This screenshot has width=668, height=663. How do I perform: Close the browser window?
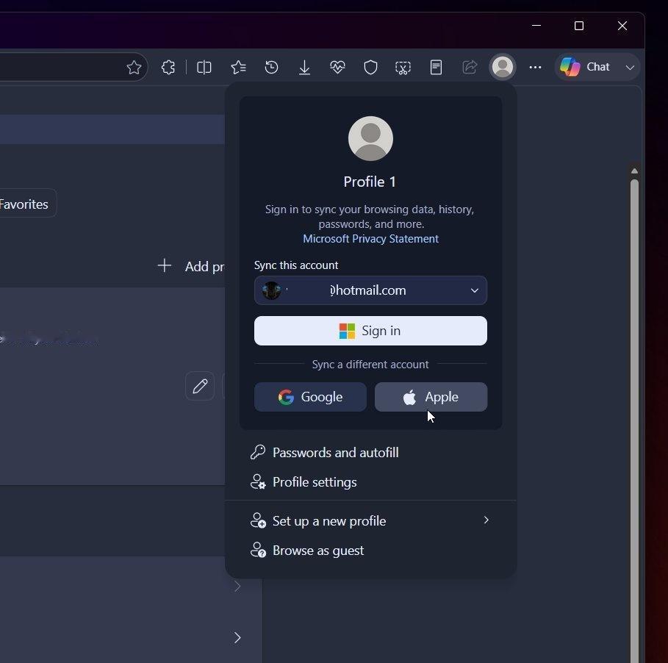point(622,26)
